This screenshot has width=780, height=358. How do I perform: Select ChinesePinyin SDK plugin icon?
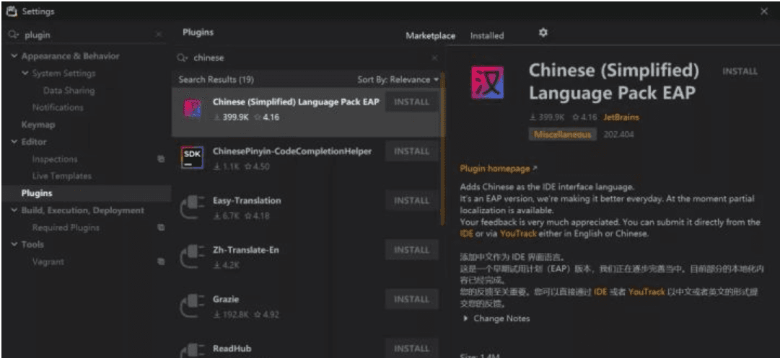(192, 158)
